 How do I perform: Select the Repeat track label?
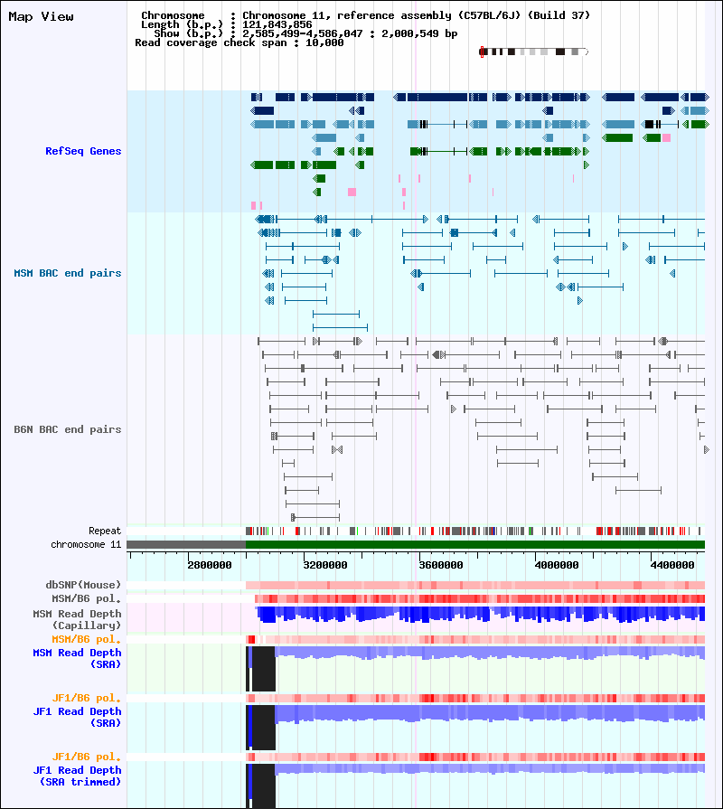tap(105, 531)
